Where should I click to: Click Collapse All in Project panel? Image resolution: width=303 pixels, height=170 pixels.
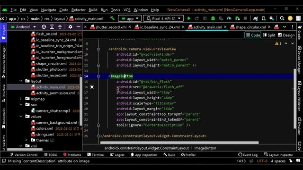(x=60, y=27)
